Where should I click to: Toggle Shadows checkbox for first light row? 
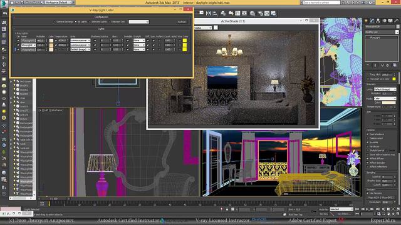pyautogui.click(x=95, y=41)
